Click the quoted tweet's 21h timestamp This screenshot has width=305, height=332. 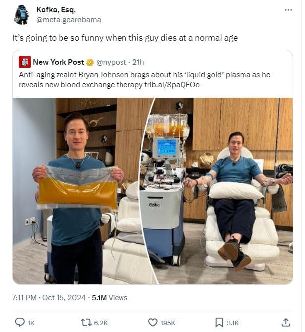139,63
